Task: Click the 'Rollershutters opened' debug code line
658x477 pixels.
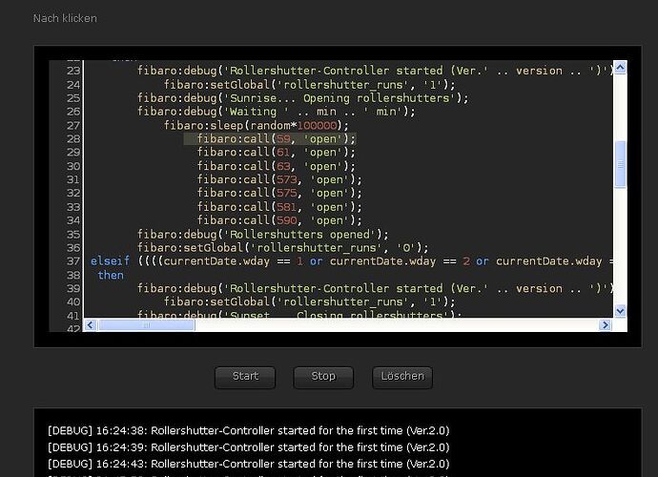Action: click(262, 234)
